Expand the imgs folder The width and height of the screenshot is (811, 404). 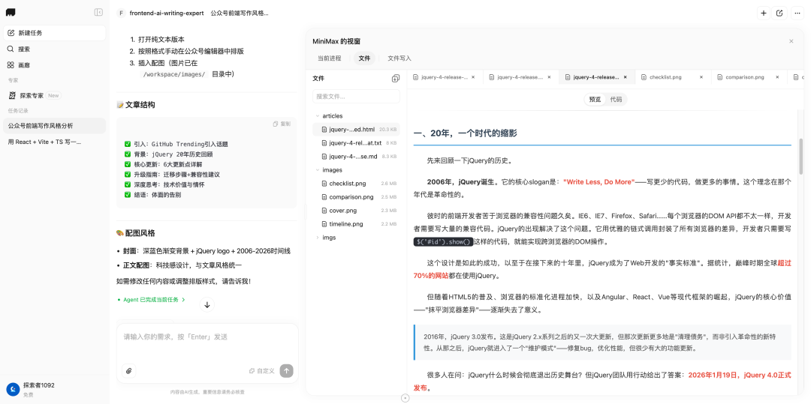(317, 238)
